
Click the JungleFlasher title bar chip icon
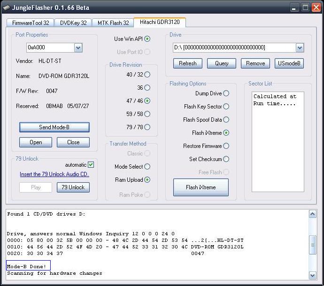pyautogui.click(x=6, y=8)
